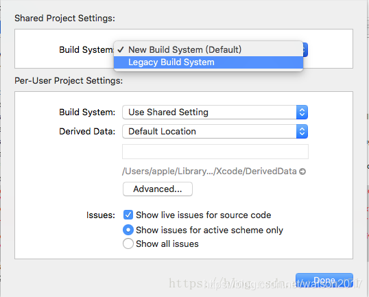Select Legacy Build System menu option

pos(209,62)
